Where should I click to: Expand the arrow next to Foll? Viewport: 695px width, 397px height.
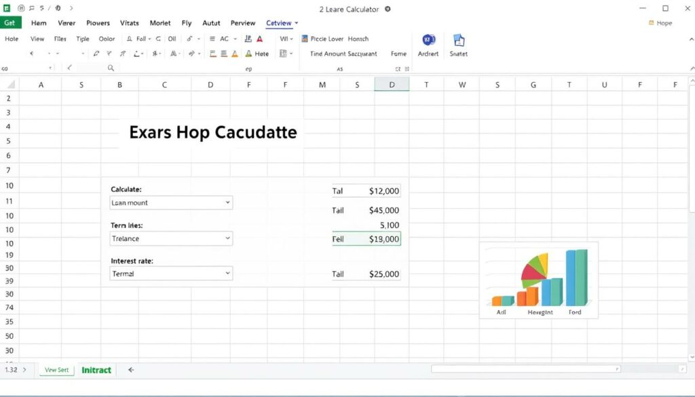click(x=149, y=39)
